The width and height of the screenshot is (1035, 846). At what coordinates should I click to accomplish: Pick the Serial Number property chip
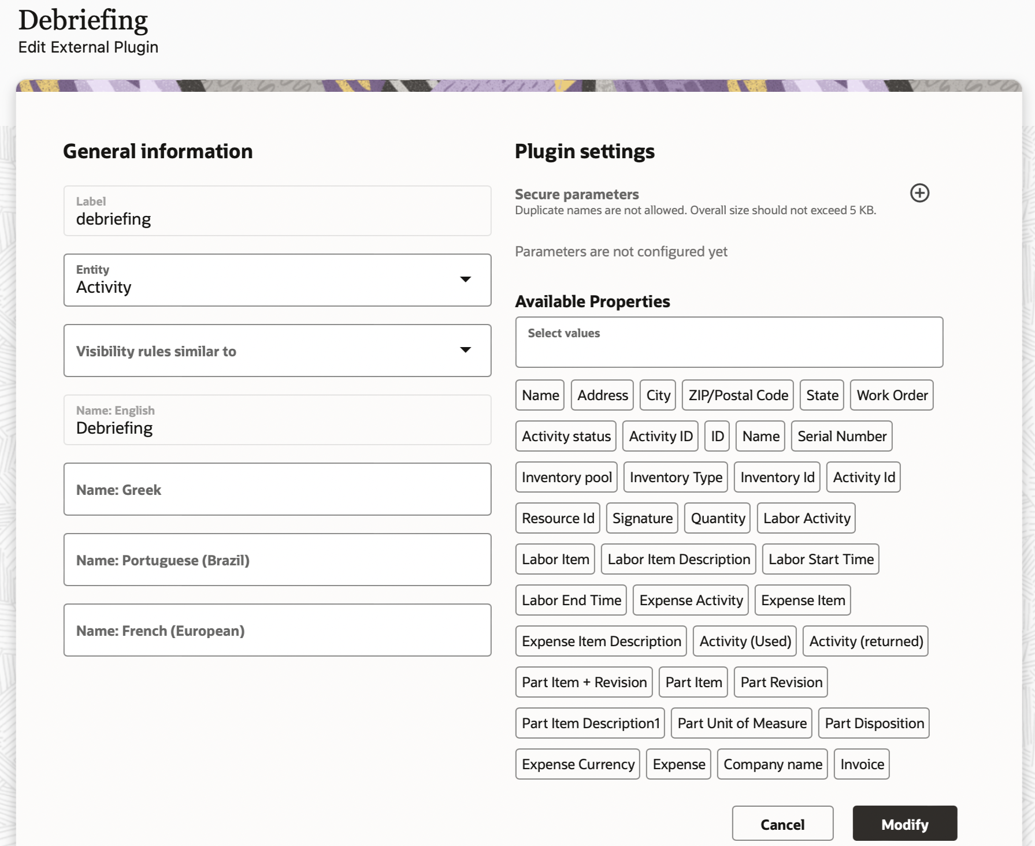coord(841,436)
